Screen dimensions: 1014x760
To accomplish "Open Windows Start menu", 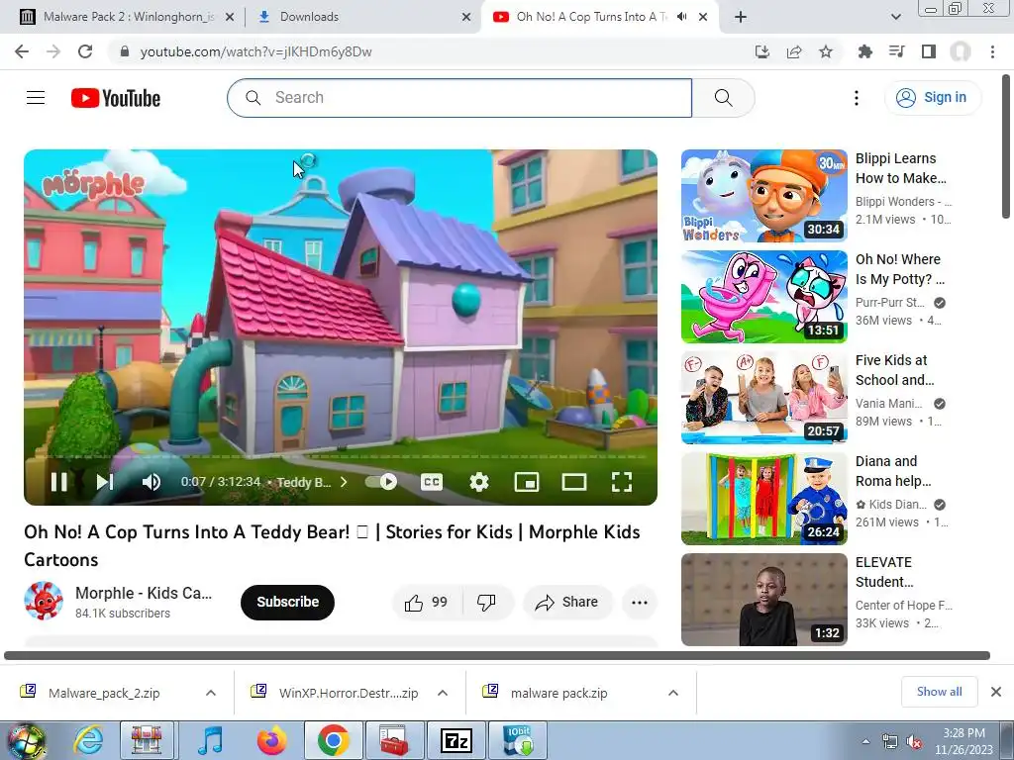I will [x=27, y=741].
